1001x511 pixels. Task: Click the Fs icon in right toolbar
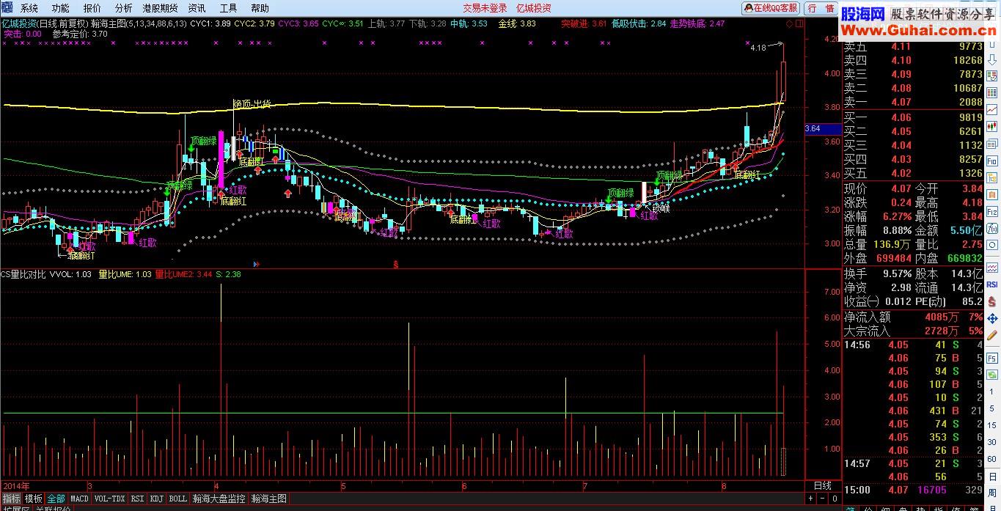(x=992, y=359)
